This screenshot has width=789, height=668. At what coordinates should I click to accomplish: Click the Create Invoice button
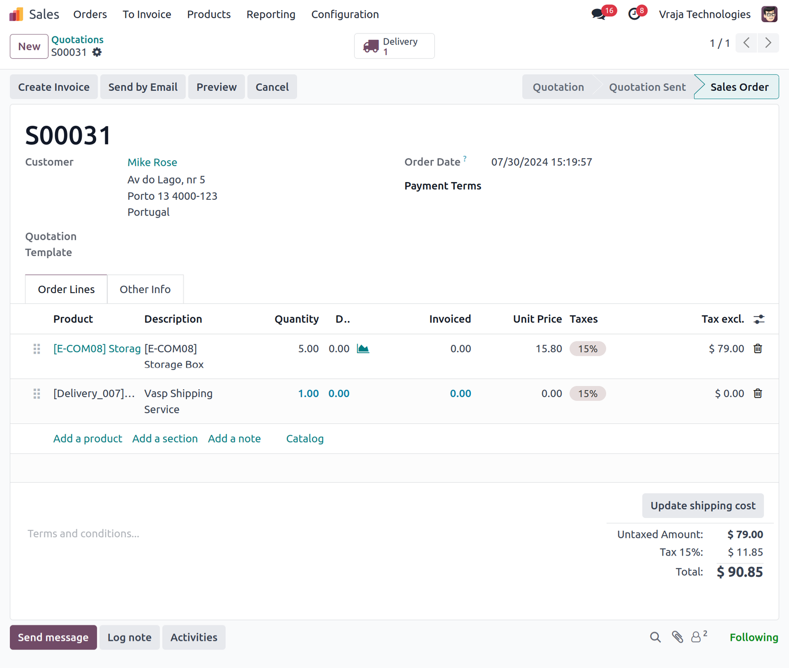pos(54,87)
